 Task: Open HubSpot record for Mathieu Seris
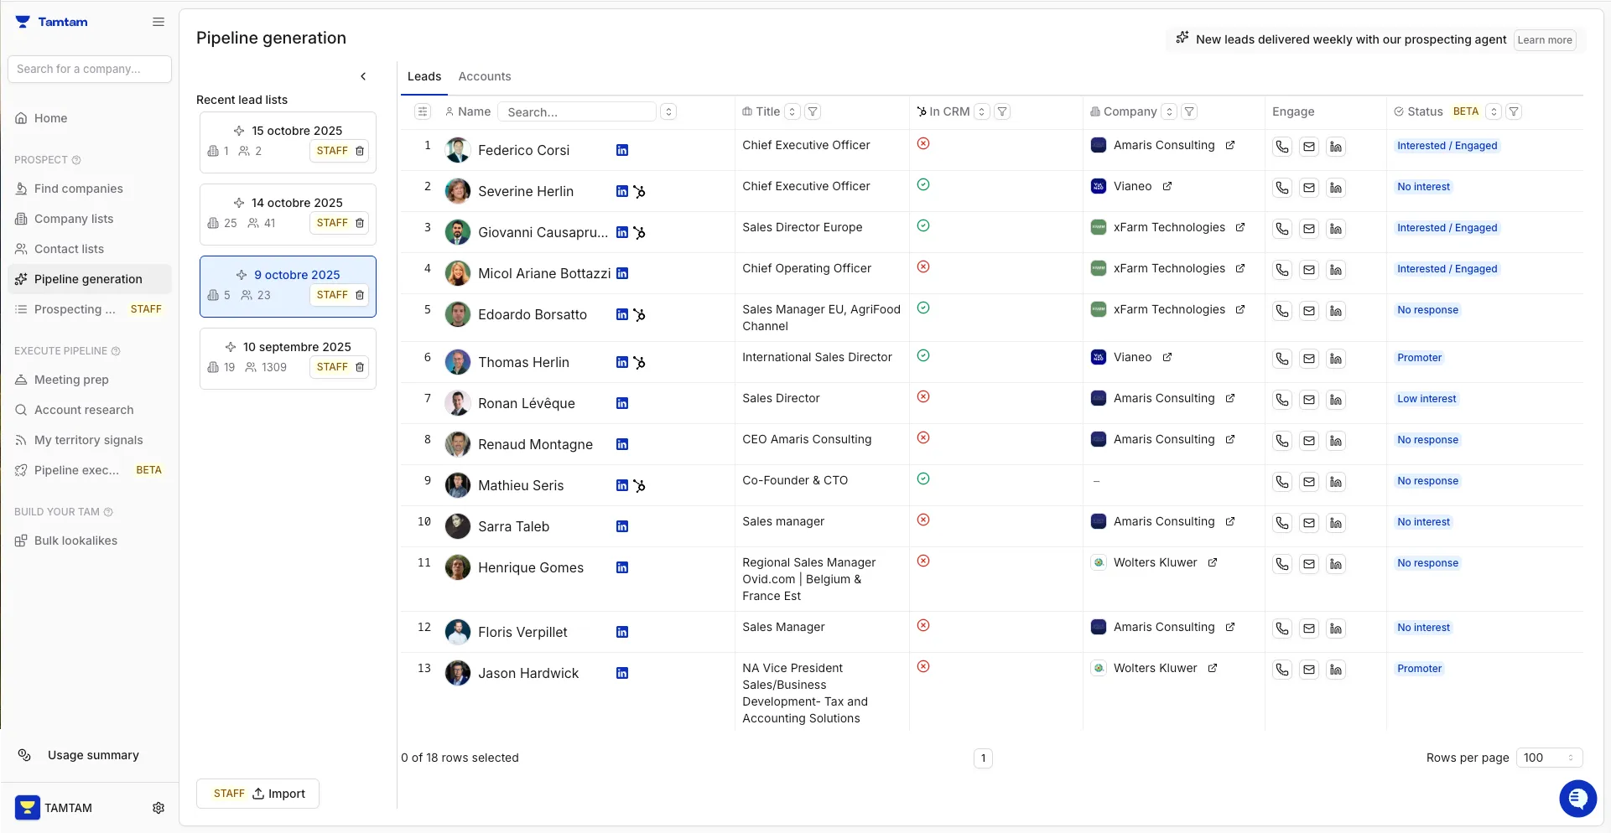click(639, 485)
